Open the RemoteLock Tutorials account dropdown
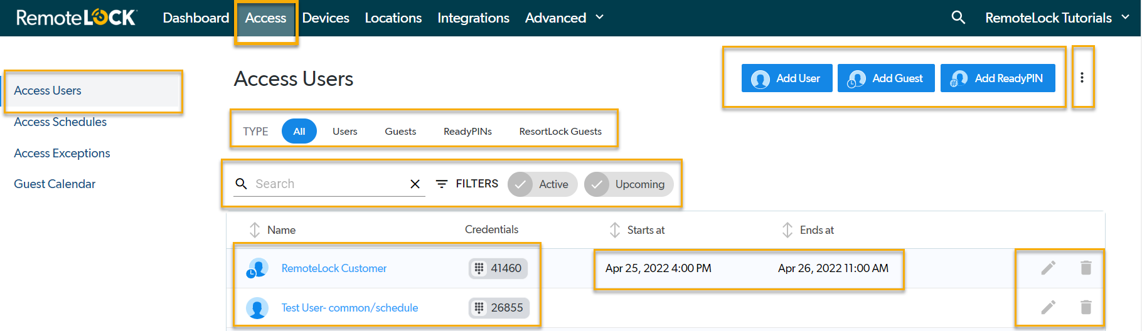The image size is (1142, 331). pyautogui.click(x=1057, y=18)
